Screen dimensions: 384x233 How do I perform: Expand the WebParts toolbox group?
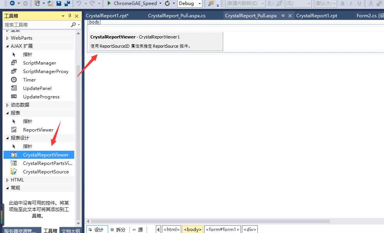tap(7, 38)
